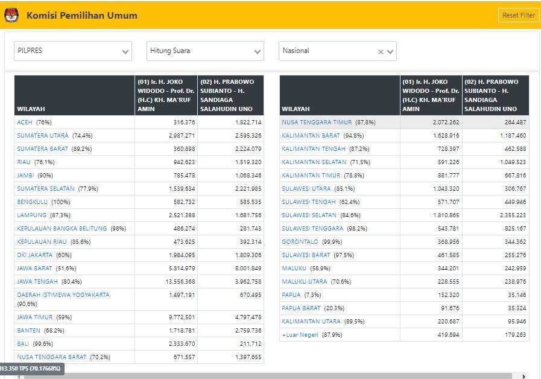541x379 pixels.
Task: Click the horizontal scrollbar at the bottom
Action: point(271,376)
